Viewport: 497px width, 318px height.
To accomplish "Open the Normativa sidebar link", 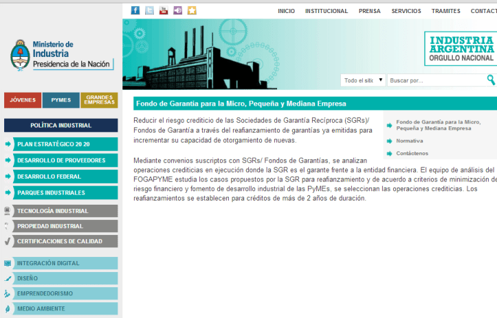I will [410, 141].
